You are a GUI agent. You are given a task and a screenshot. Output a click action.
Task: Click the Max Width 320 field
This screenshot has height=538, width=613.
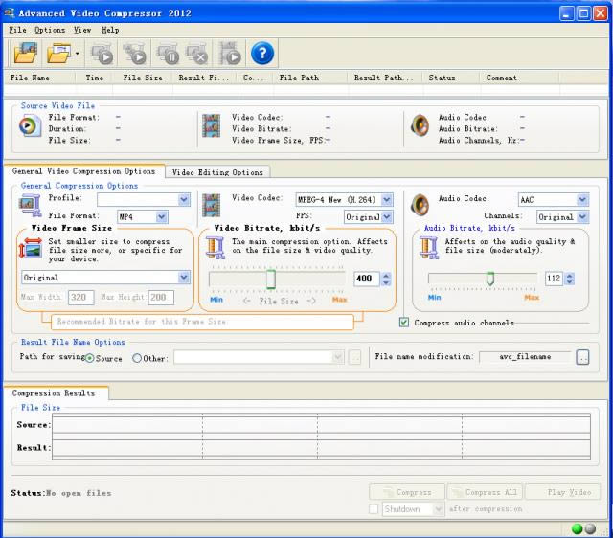pyautogui.click(x=80, y=298)
